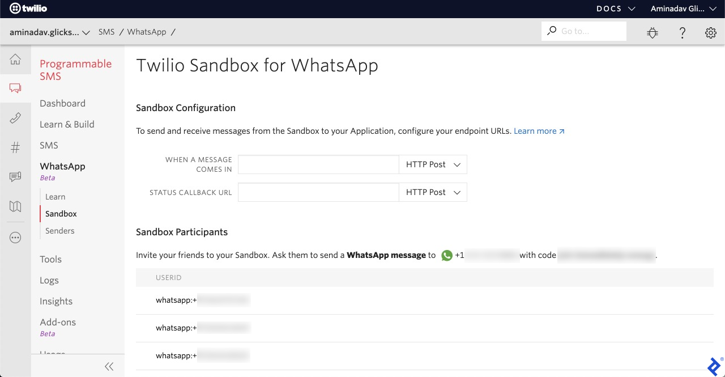The image size is (725, 377).
Task: Open HTTP Post dropdown for incoming message
Action: [x=433, y=164]
